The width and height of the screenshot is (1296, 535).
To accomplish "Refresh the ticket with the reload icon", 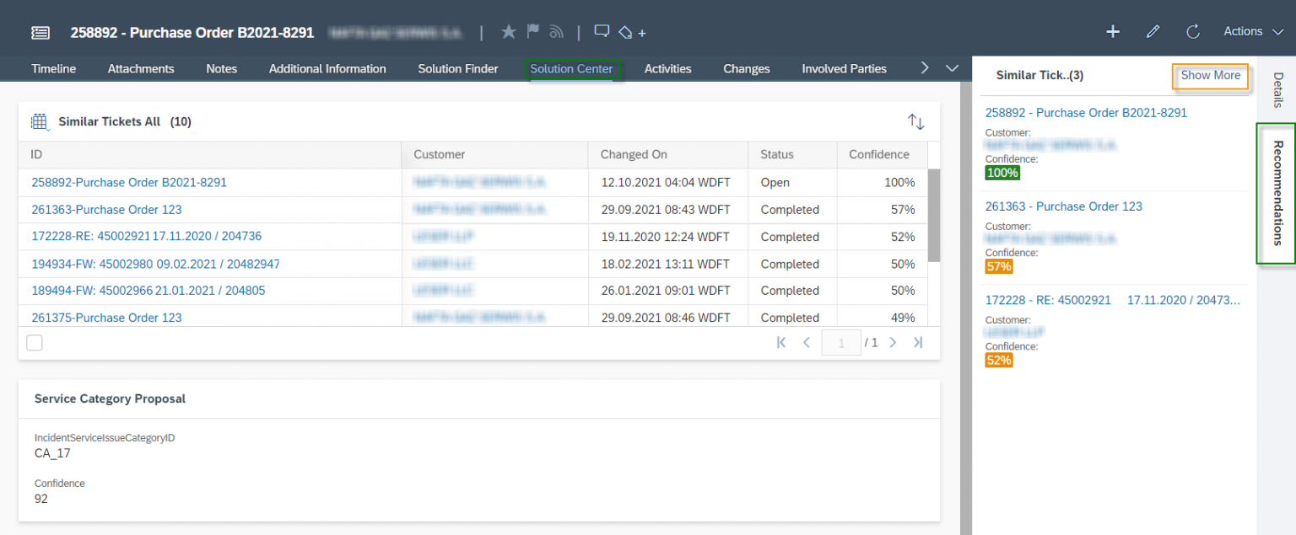I will click(1192, 31).
